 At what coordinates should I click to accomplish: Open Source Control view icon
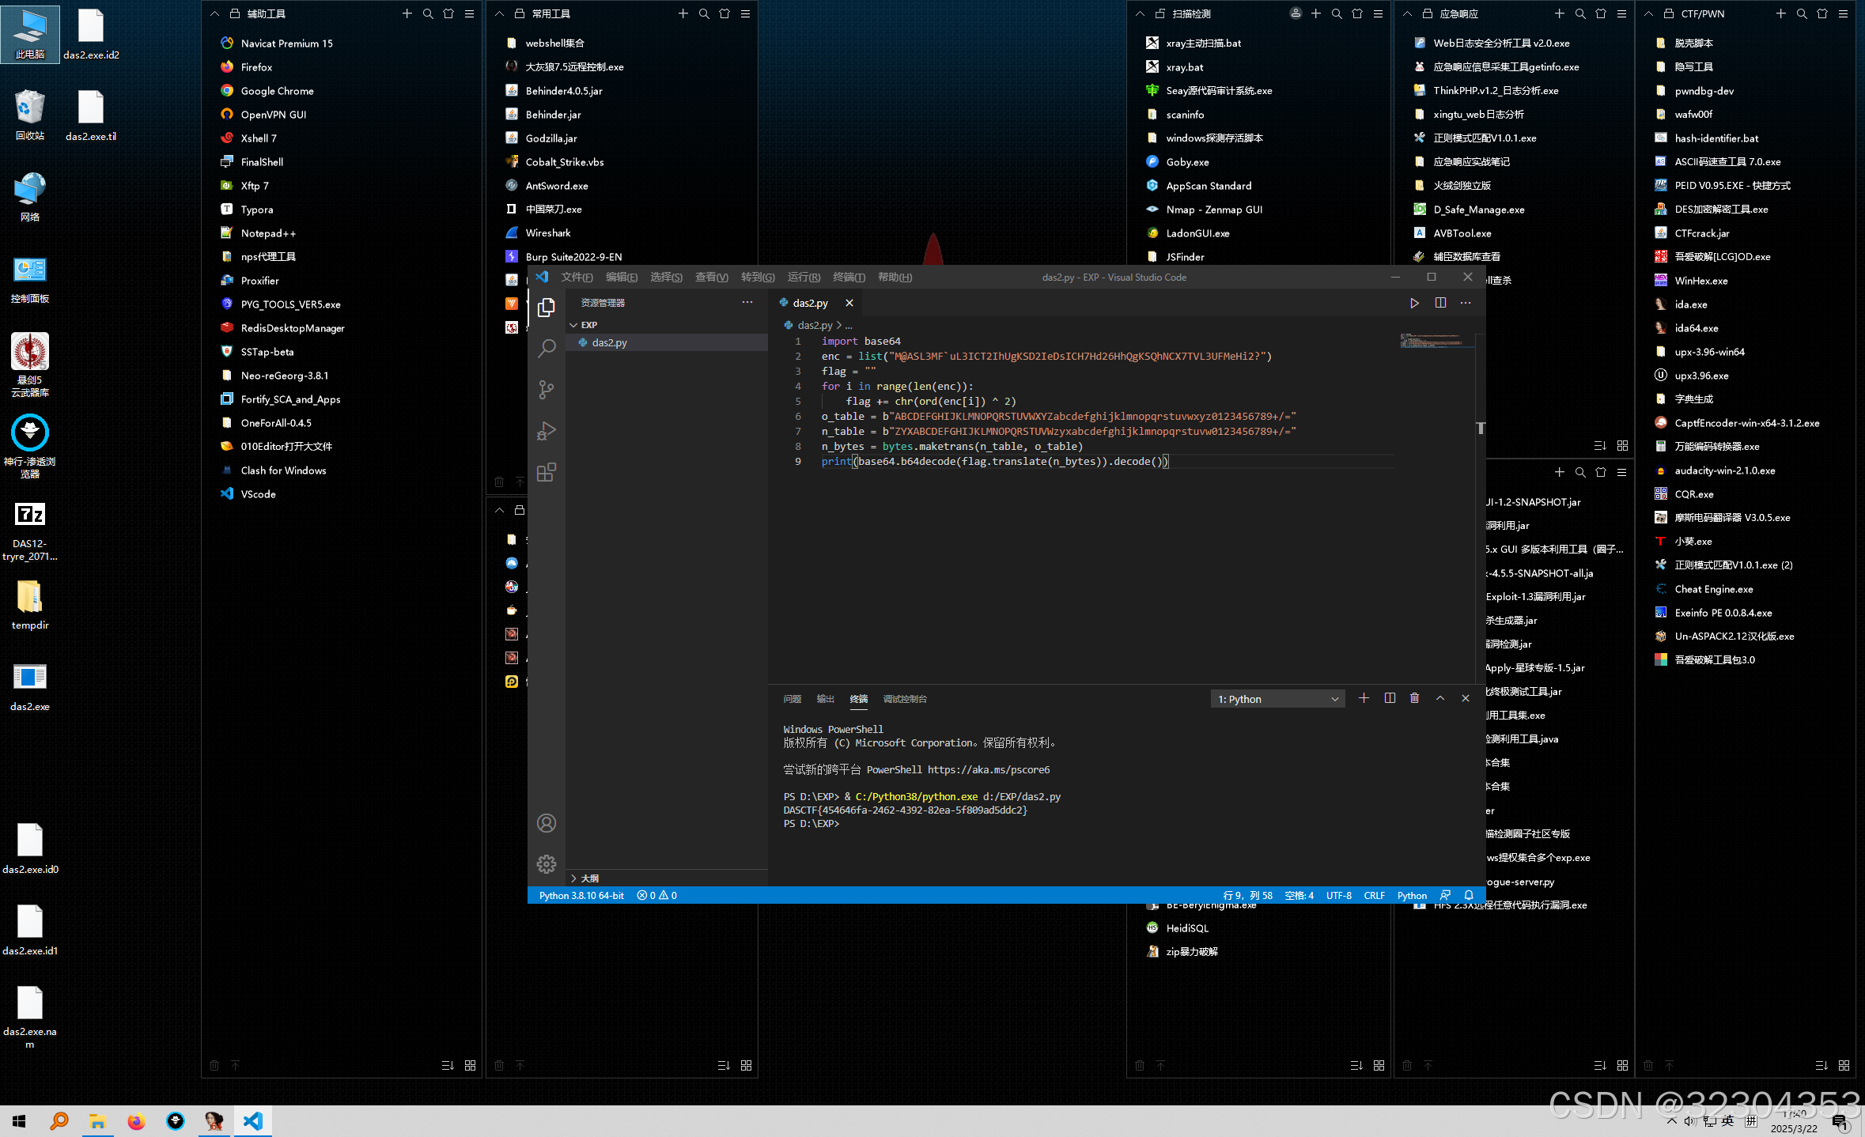pos(546,389)
